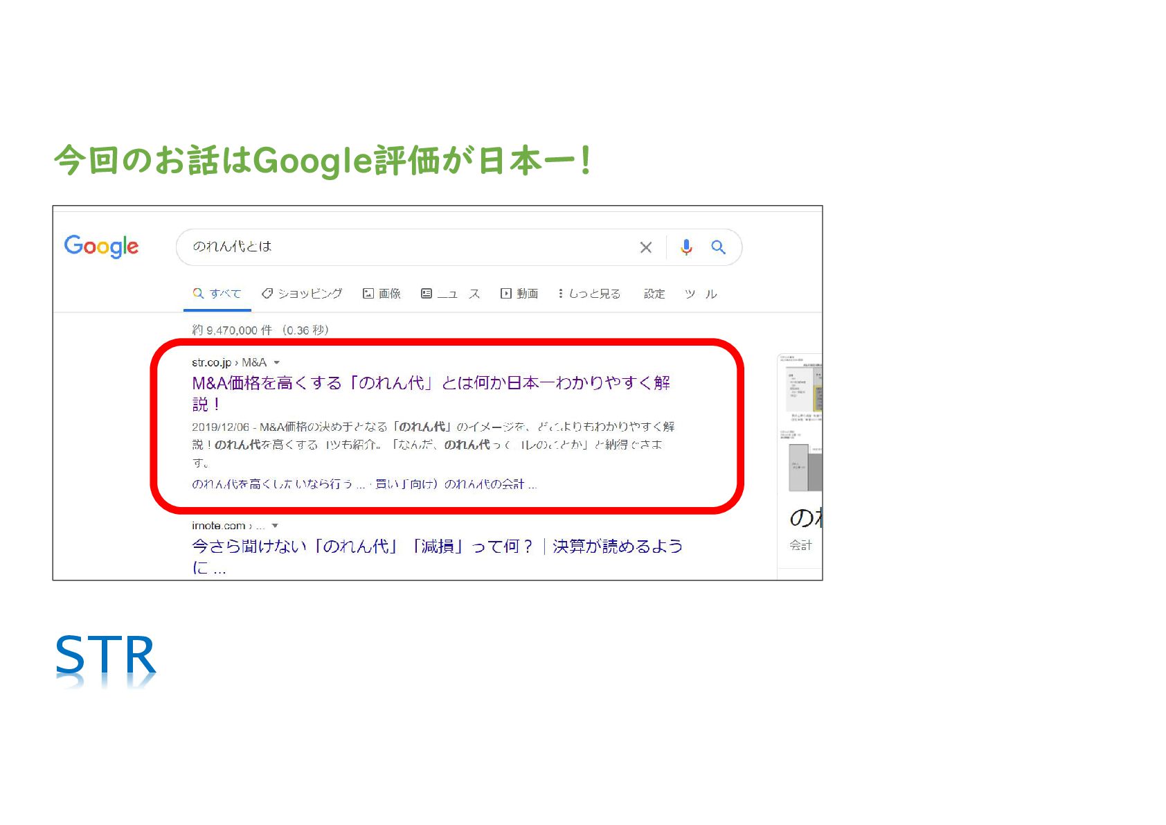
Task: Open the 設定 menu
Action: pos(654,294)
